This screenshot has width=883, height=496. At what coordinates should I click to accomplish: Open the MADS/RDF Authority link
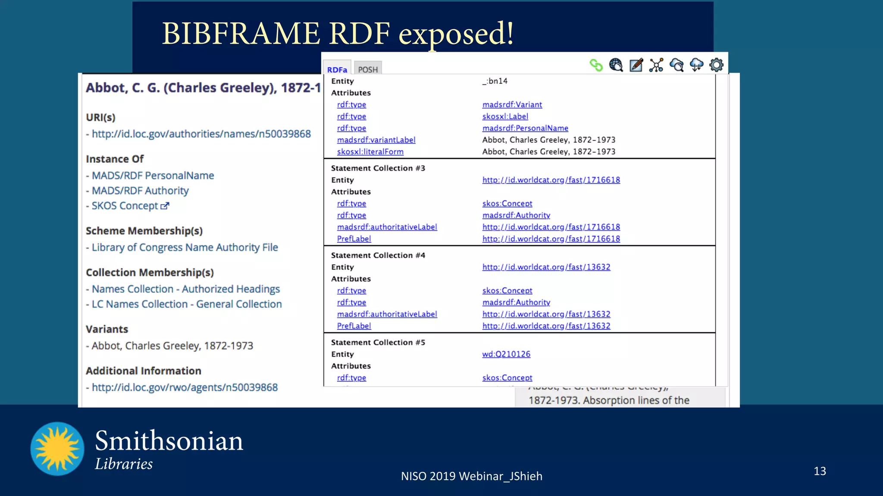(x=140, y=191)
